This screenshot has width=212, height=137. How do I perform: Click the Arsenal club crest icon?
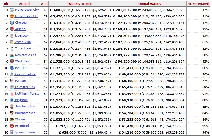coord(12,29)
